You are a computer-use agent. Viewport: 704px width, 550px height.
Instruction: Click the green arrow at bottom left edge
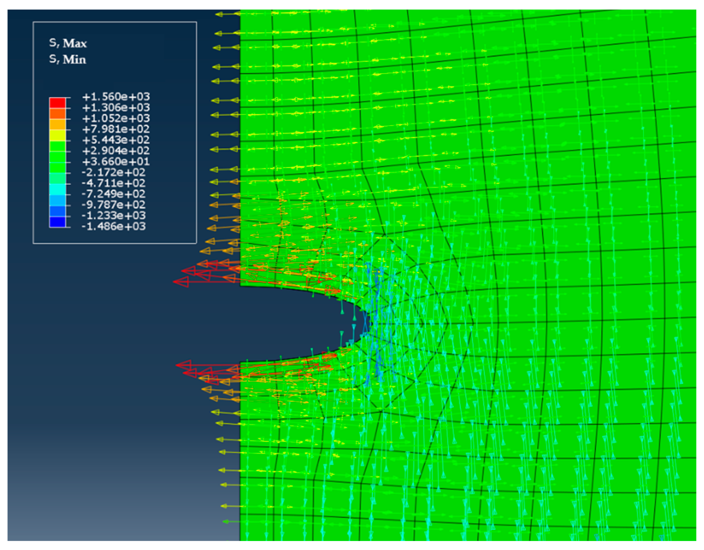[x=230, y=521]
